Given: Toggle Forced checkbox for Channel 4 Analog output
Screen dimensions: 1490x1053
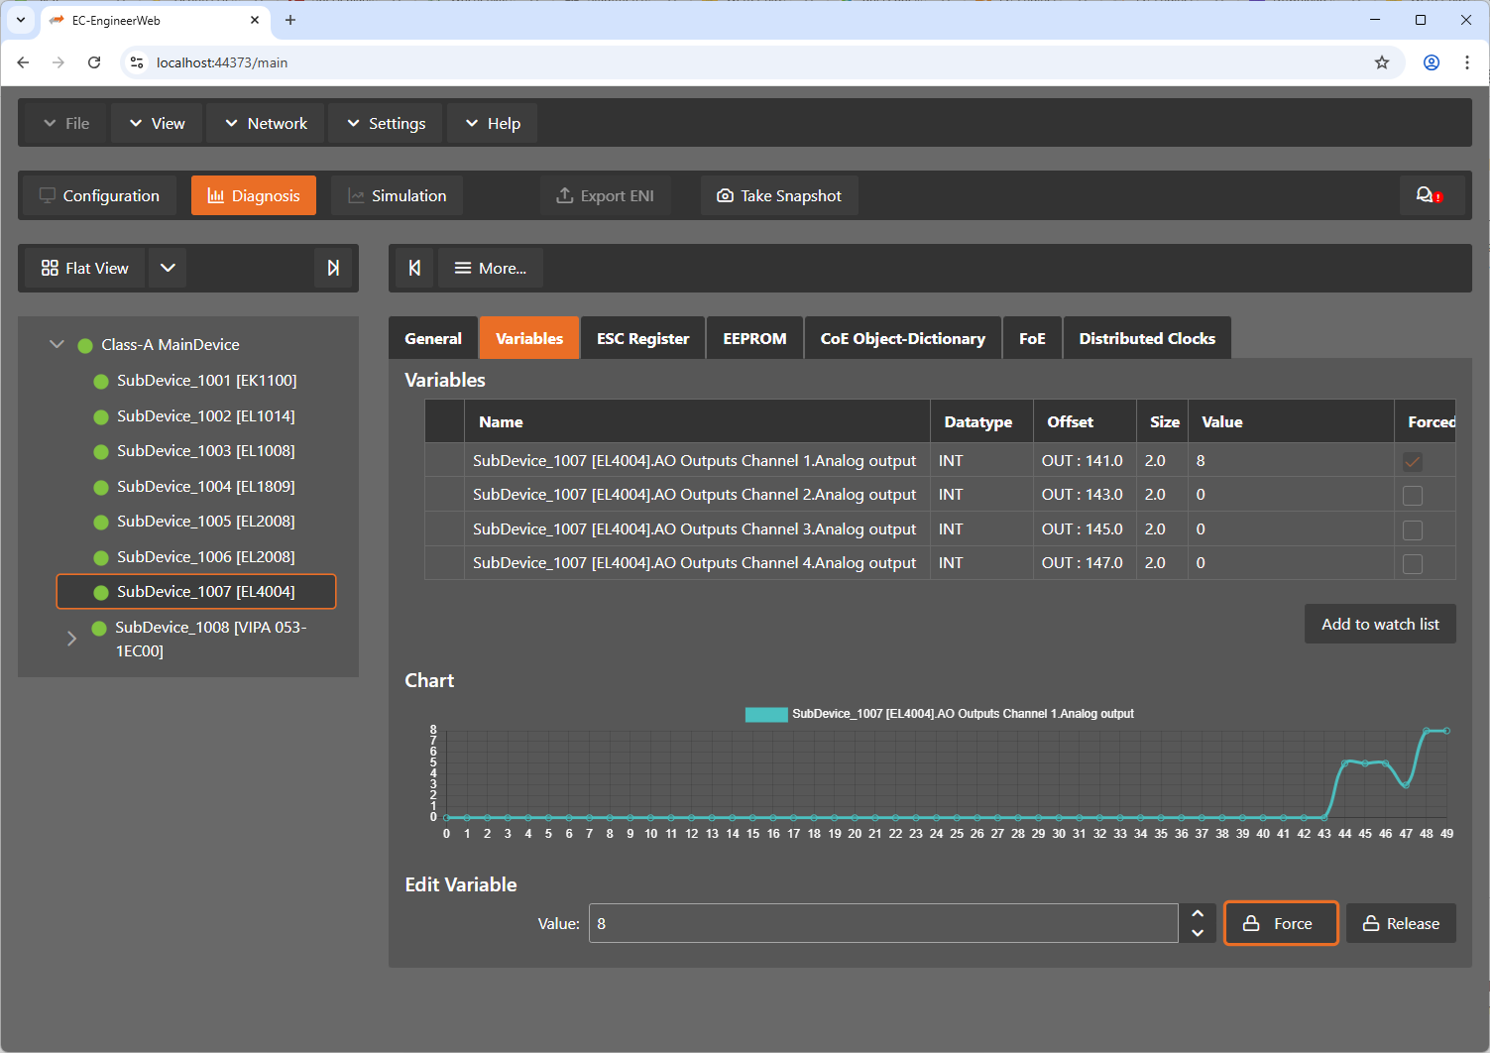Looking at the screenshot, I should click(1413, 564).
